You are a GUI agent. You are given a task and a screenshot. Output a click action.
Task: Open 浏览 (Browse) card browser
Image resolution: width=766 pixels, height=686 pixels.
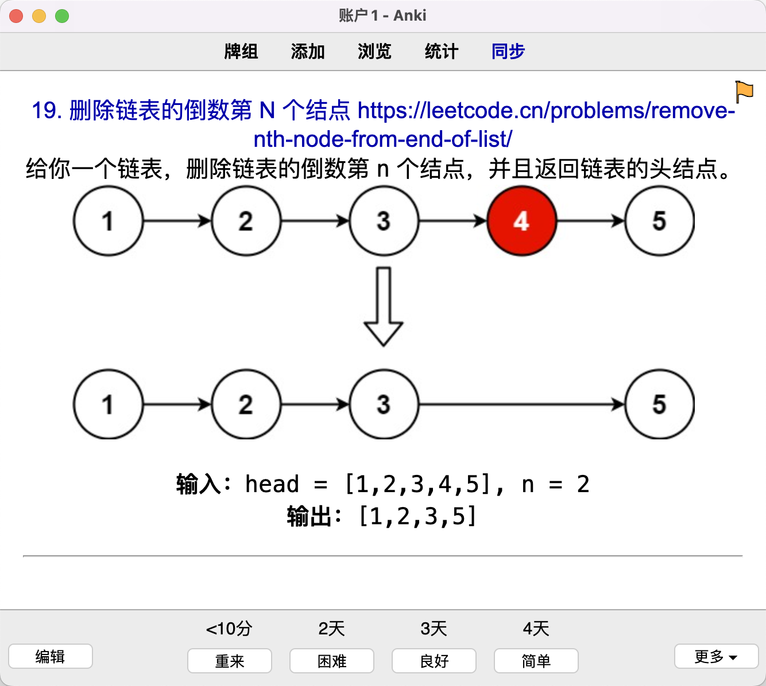[374, 52]
